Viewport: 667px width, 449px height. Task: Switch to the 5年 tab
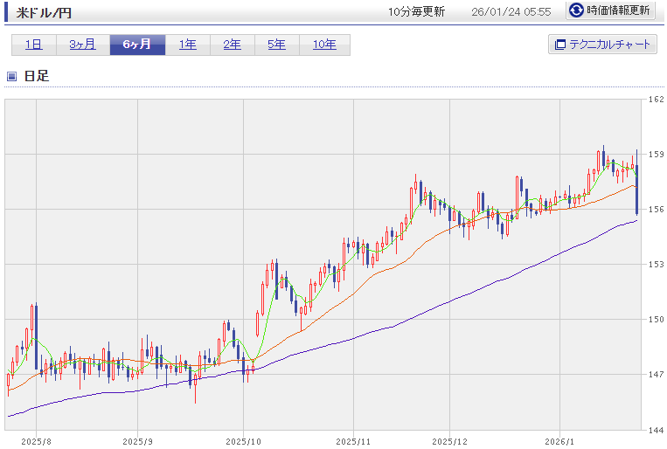point(276,45)
